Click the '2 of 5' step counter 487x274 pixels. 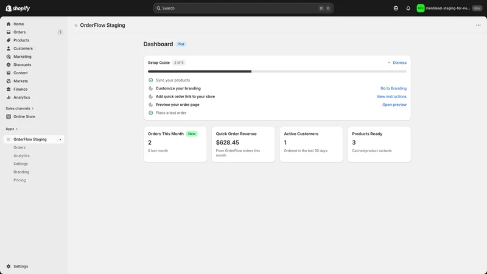tap(178, 63)
